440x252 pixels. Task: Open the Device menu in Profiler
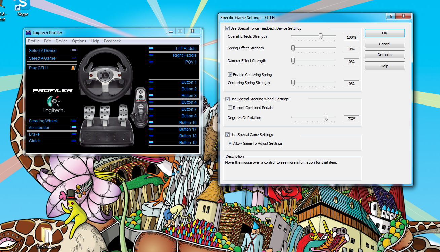click(62, 41)
